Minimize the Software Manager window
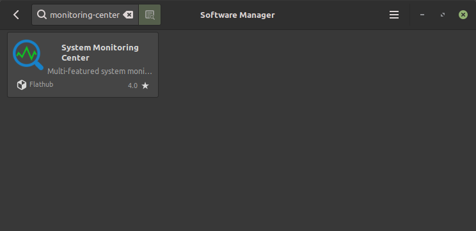The height and width of the screenshot is (231, 476). (x=422, y=15)
